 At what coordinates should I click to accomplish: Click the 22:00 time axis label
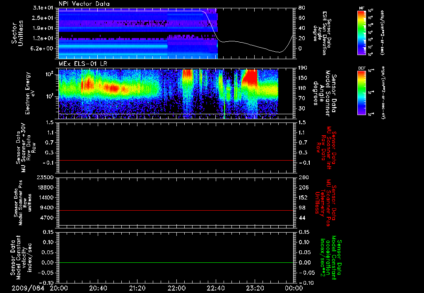[x=176, y=288]
